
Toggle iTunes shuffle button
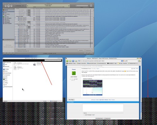point(8,53)
